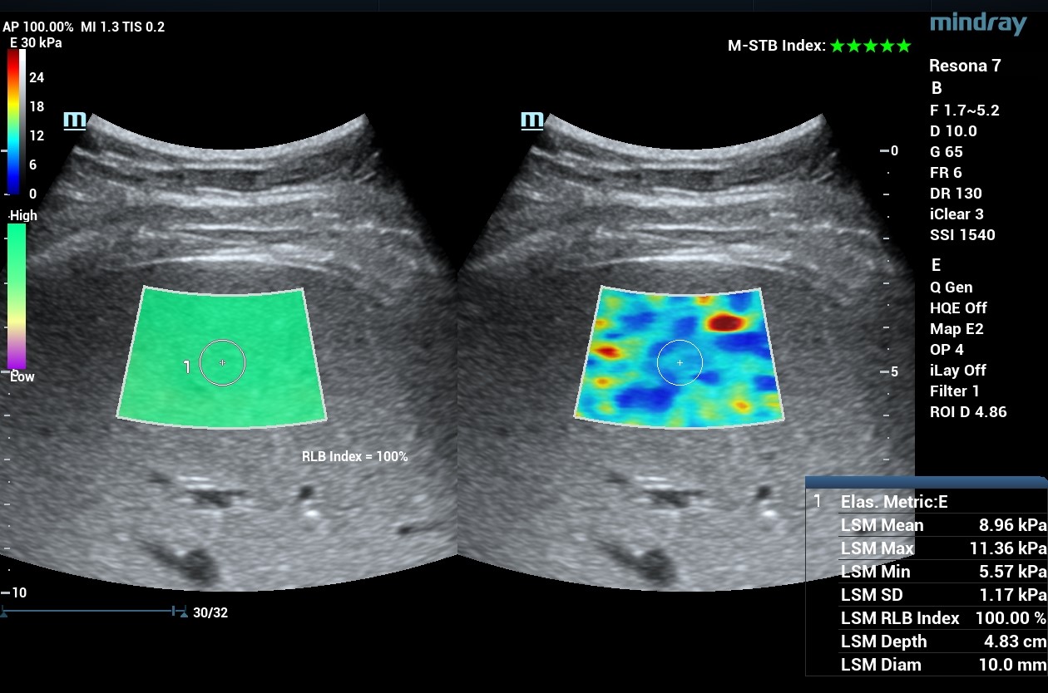Open the Map E2 selection
The height and width of the screenshot is (693, 1048).
957,329
